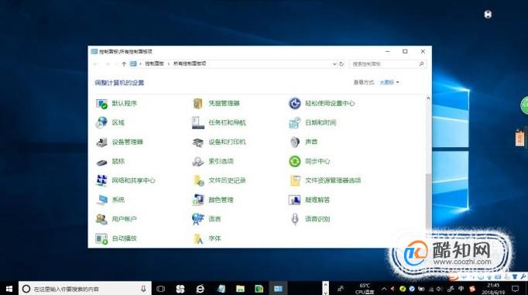The height and width of the screenshot is (295, 528).
Task: Open Ease of Access Center (轻松使用设置中心) icon
Action: click(295, 104)
